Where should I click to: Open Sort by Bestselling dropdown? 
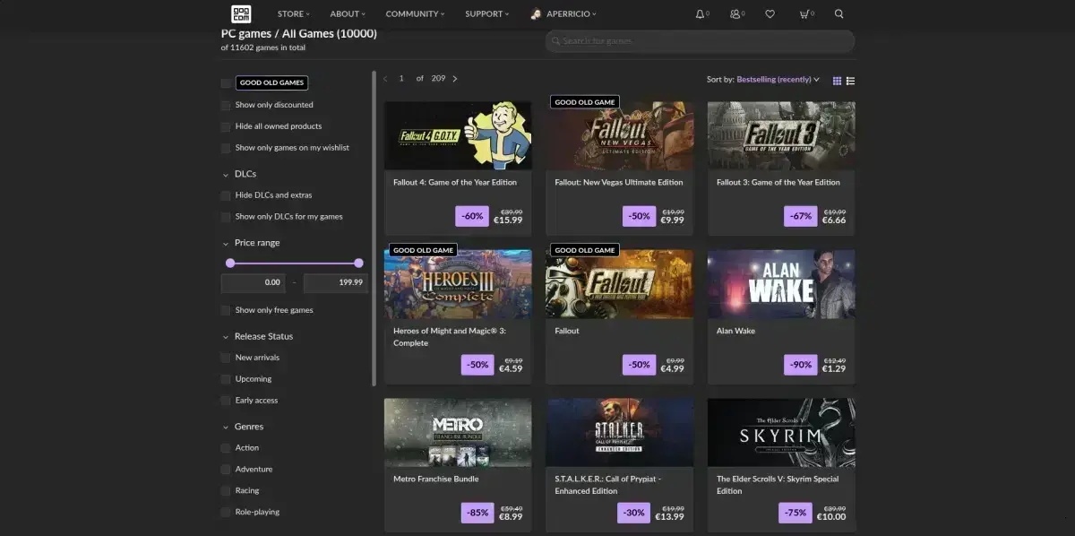point(778,80)
